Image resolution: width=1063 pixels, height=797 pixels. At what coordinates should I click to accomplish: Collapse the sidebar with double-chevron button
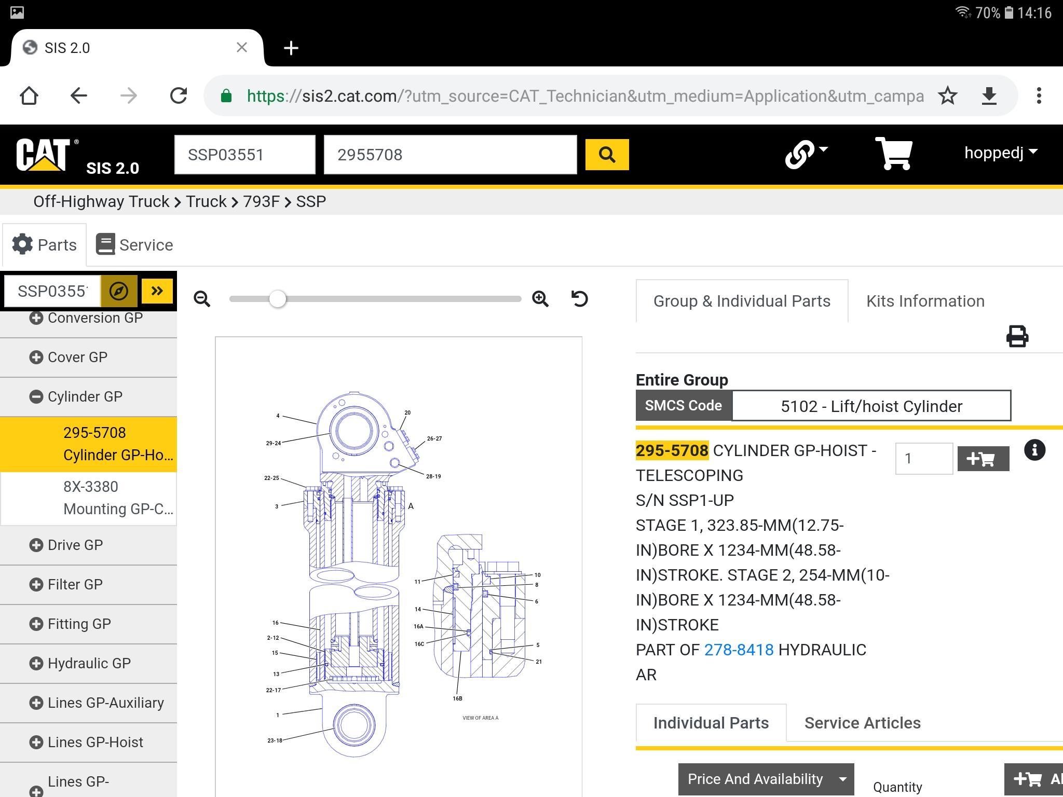(157, 291)
